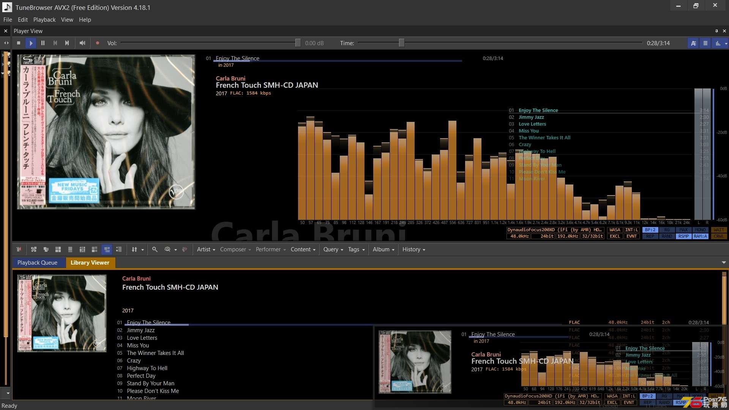Click the Play button in Player View

31,43
